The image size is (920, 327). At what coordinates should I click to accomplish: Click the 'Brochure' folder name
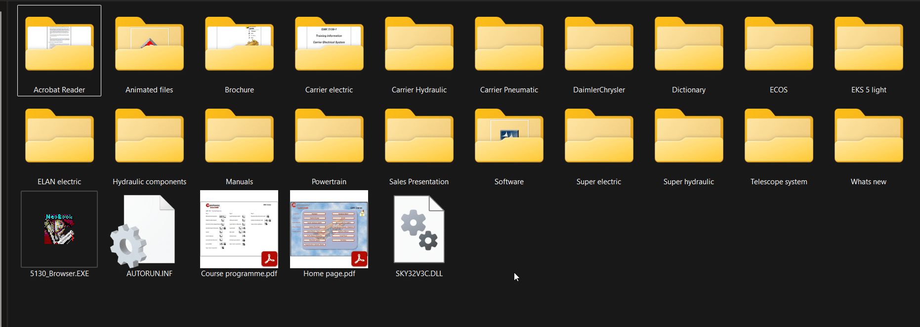(x=239, y=90)
